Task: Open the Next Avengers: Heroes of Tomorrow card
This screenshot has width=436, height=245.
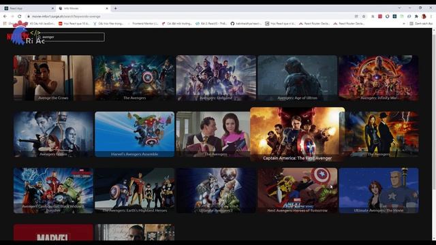Action: point(297,191)
